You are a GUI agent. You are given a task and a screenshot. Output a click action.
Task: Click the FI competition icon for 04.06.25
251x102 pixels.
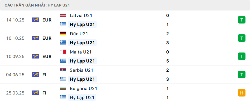point(36,74)
